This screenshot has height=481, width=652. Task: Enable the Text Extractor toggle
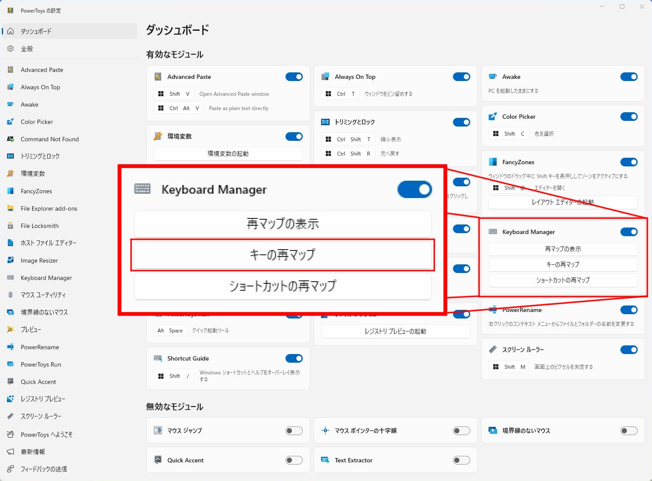[x=461, y=460]
